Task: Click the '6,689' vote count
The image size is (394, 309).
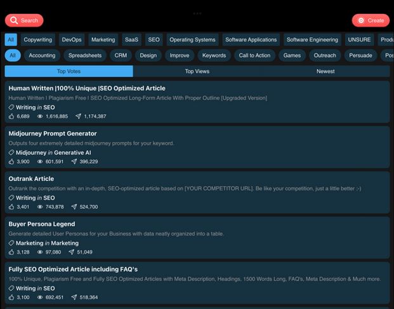Action: [x=23, y=116]
